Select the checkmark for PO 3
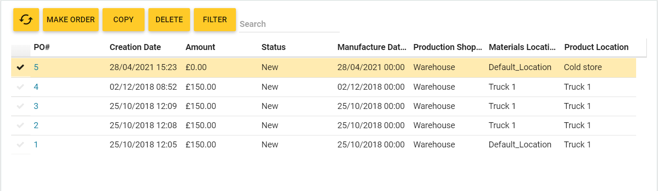 (20, 106)
